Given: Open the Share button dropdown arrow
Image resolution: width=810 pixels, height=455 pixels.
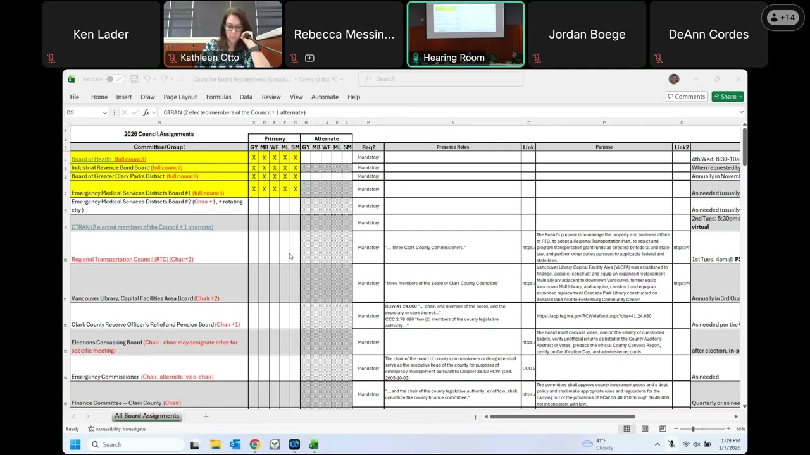Looking at the screenshot, I should (x=740, y=97).
